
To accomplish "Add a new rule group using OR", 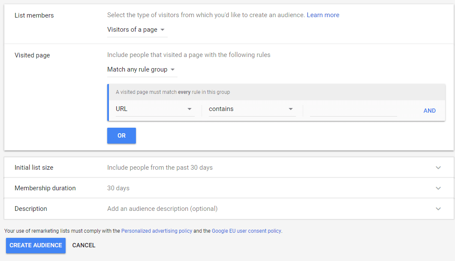I will pos(121,135).
